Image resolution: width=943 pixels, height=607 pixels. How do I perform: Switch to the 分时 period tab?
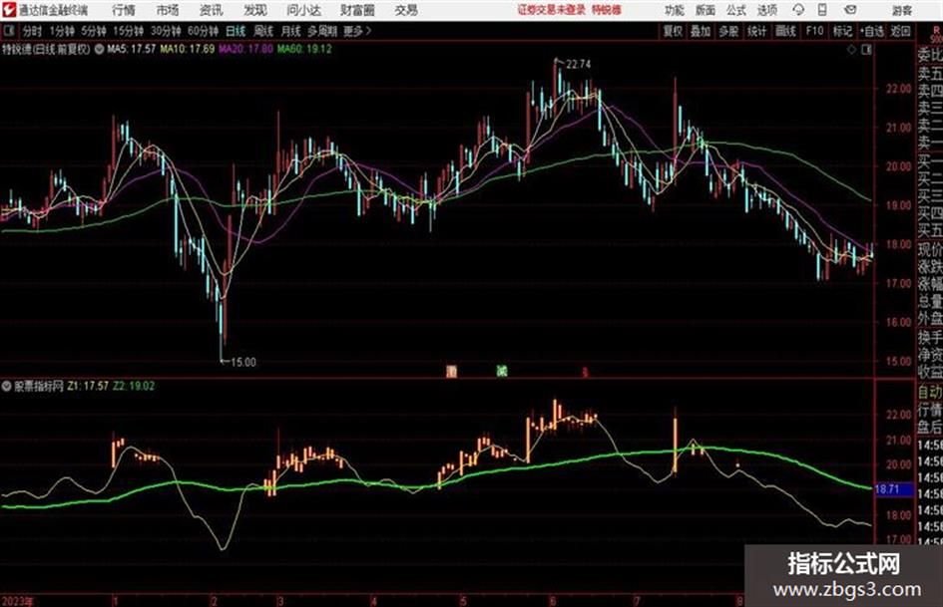[x=33, y=31]
